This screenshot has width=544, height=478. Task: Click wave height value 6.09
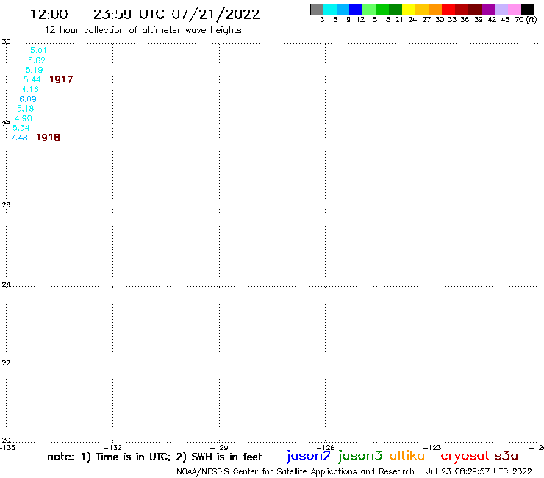28,99
